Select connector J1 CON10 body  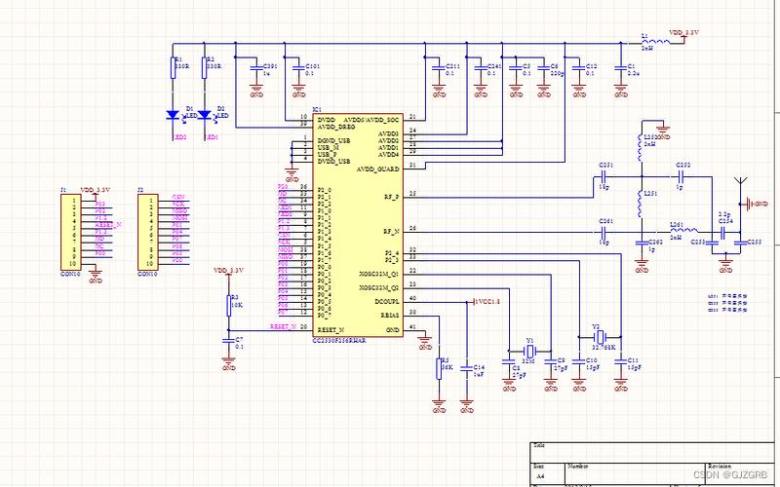71,232
